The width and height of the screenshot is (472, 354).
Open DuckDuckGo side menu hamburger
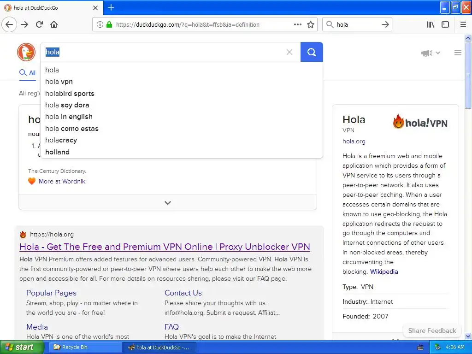[458, 53]
